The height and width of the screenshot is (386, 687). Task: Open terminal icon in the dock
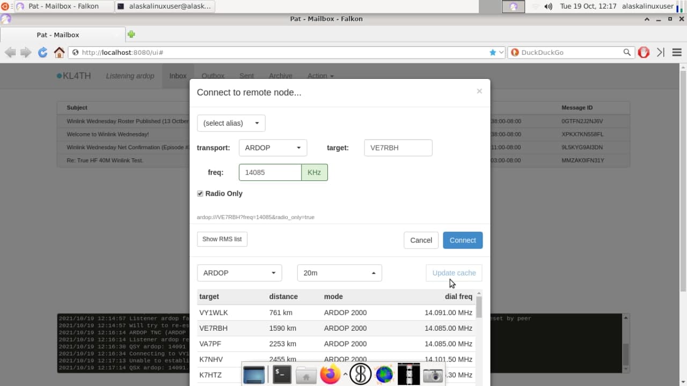282,374
